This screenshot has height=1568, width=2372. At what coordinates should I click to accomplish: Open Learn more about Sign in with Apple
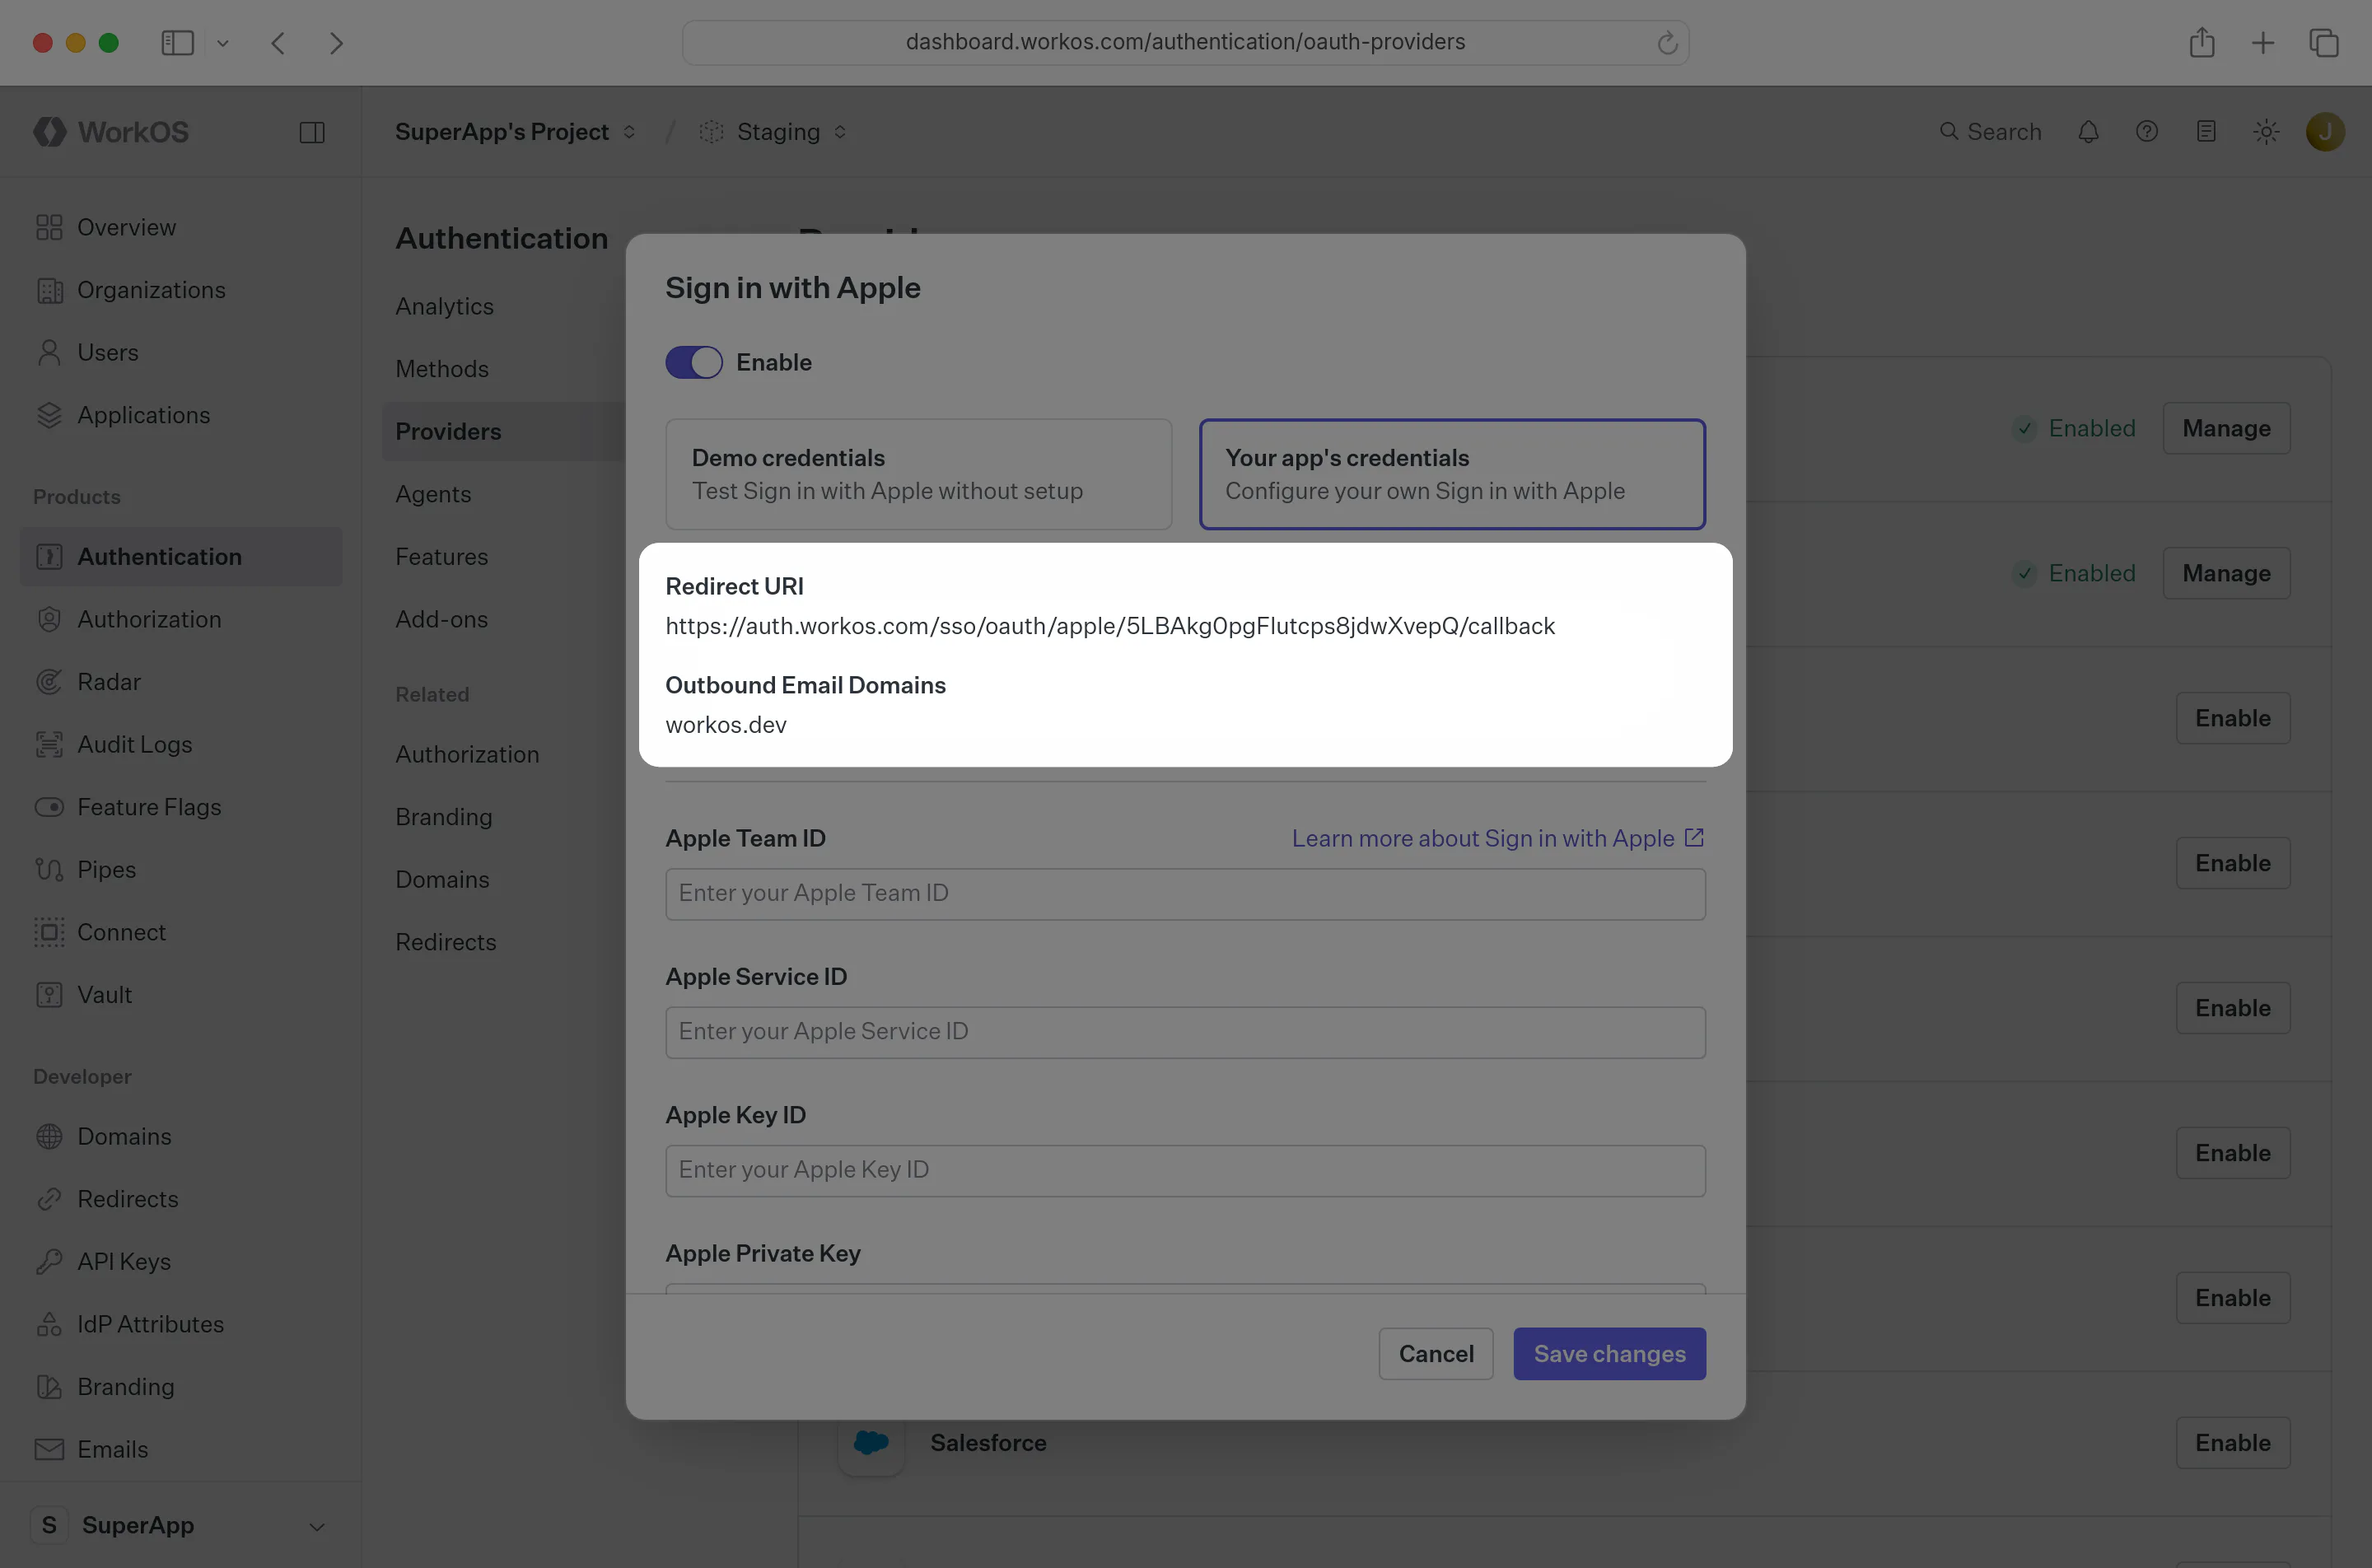pos(1497,838)
